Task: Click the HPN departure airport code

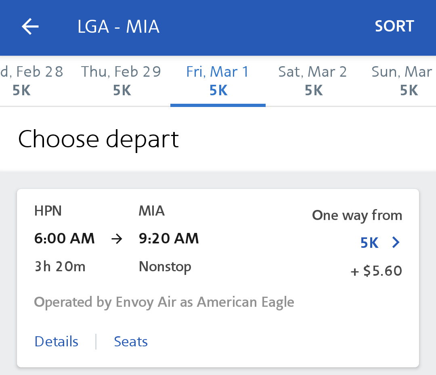Action: tap(48, 211)
